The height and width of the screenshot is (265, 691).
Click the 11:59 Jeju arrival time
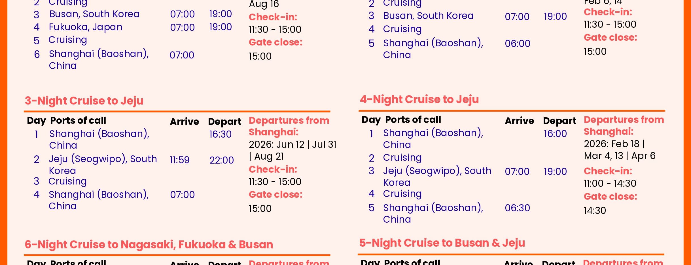179,160
